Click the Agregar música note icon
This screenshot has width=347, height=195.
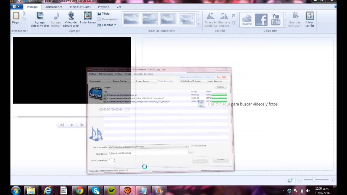(56, 16)
